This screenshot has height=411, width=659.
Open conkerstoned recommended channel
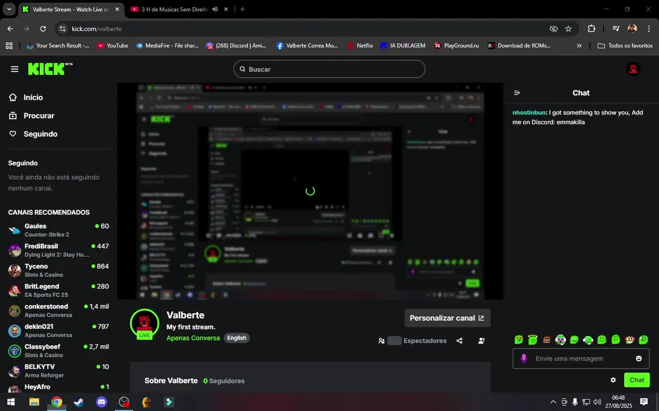point(58,311)
